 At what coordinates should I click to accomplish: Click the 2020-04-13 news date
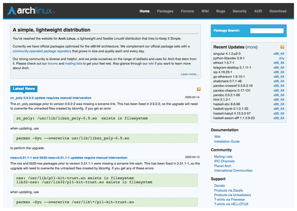[192, 157]
